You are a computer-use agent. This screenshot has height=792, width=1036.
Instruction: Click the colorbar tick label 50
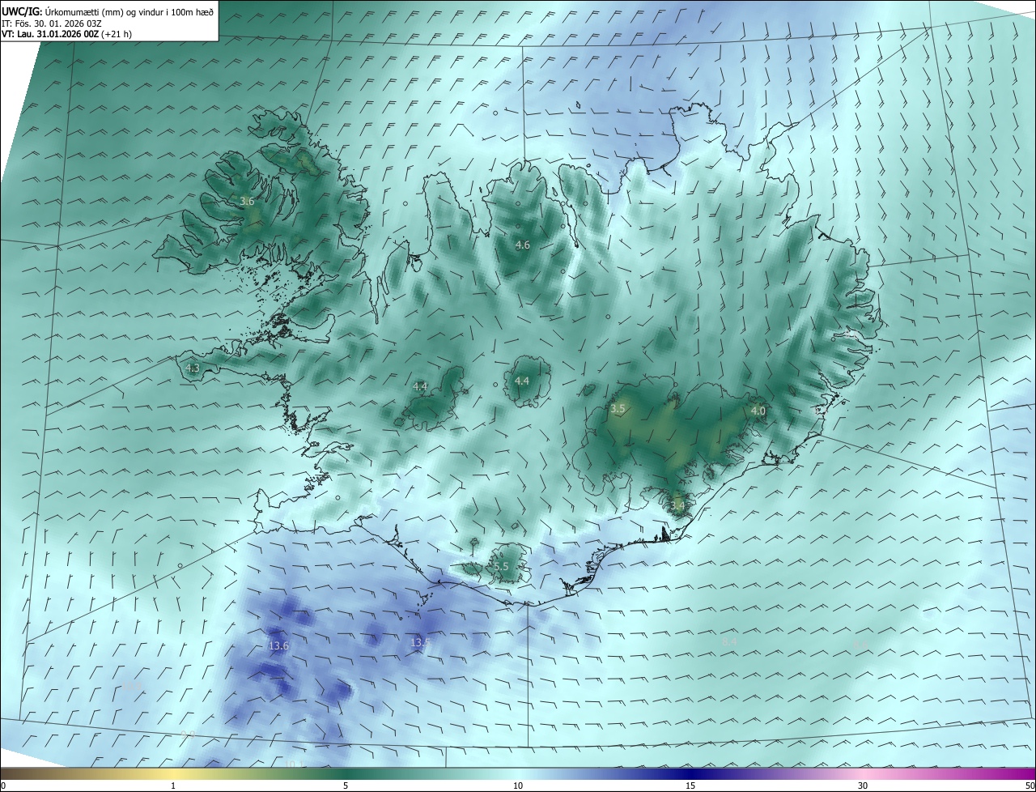[1030, 786]
